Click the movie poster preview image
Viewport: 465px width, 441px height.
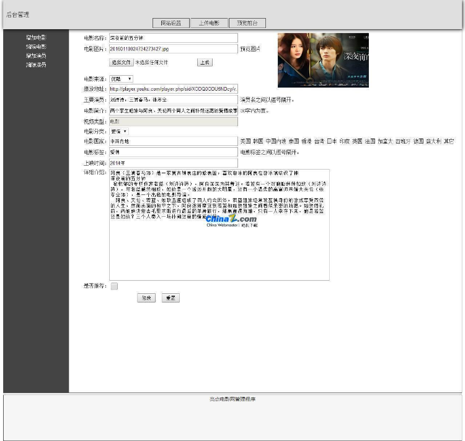coord(323,60)
